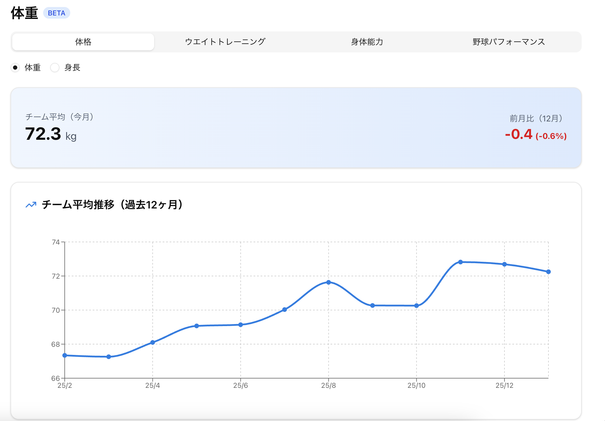Switch to the 身体能力 tab
605x421 pixels.
point(367,42)
